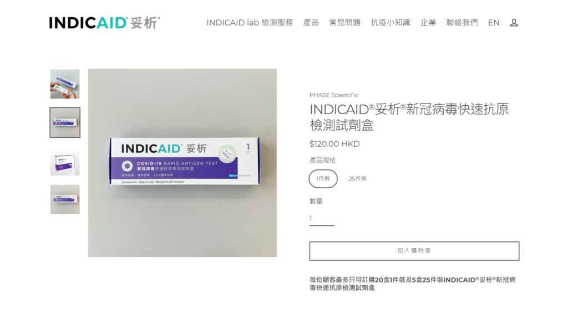Switch language to EN
Viewport: 568px width, 314px height.
click(493, 23)
